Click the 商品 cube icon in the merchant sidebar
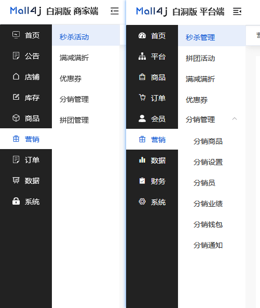260x308 pixels. coord(16,118)
